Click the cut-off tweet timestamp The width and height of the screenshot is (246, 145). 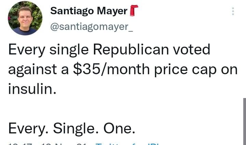47,144
